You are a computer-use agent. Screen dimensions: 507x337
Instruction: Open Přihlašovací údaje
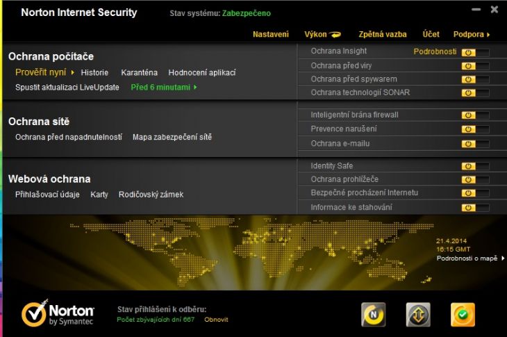tap(47, 195)
